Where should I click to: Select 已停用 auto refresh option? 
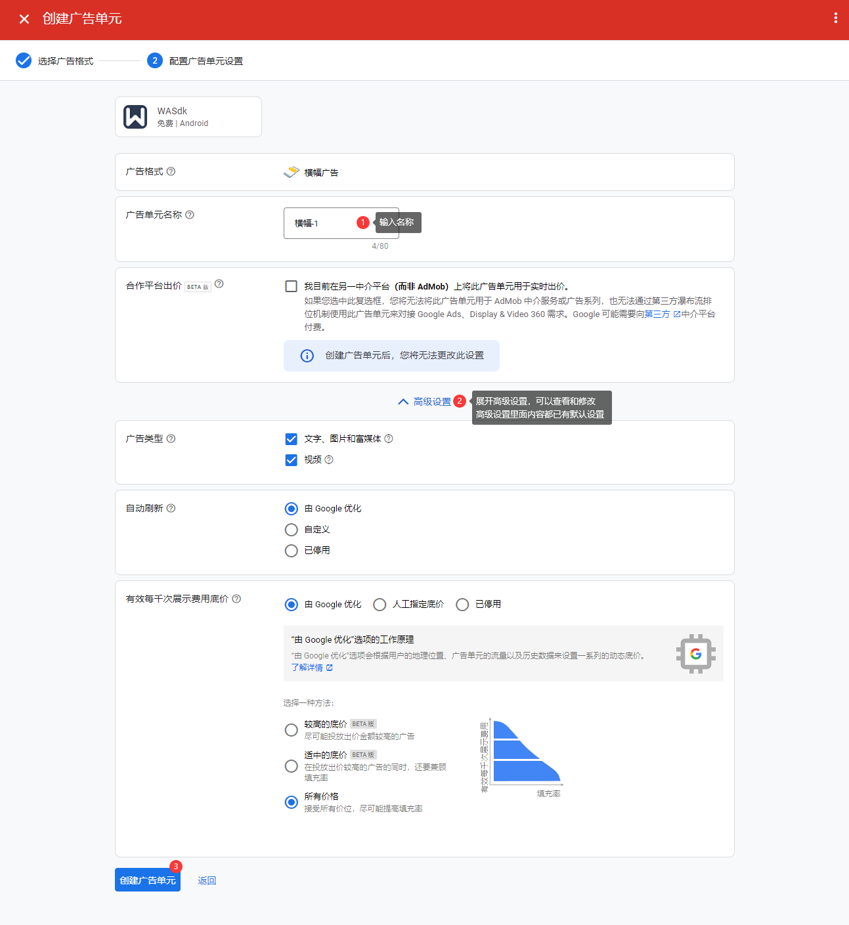point(292,551)
